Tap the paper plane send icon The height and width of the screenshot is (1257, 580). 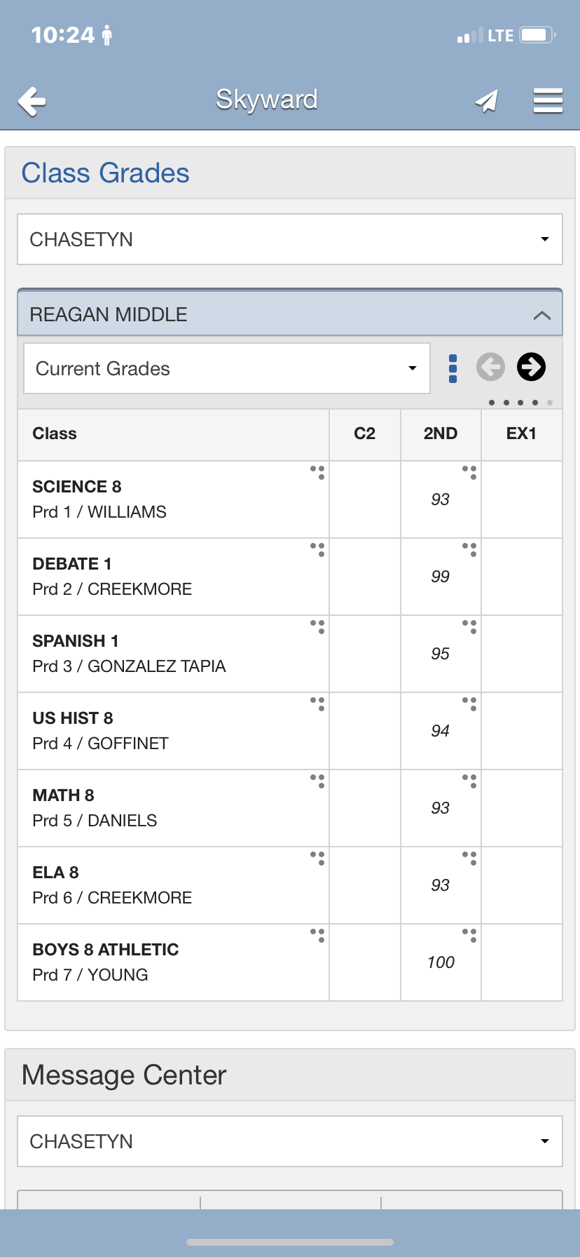(x=487, y=101)
